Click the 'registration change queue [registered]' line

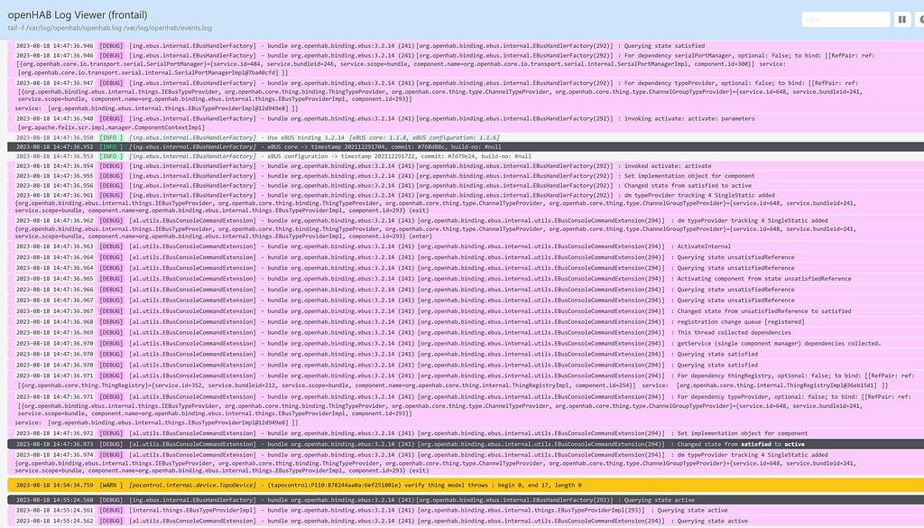coord(361,321)
